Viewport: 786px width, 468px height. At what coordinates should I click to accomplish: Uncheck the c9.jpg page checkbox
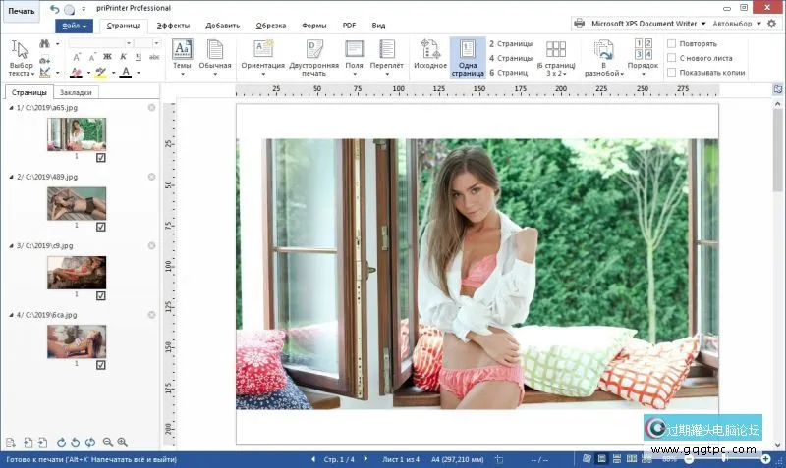point(101,295)
